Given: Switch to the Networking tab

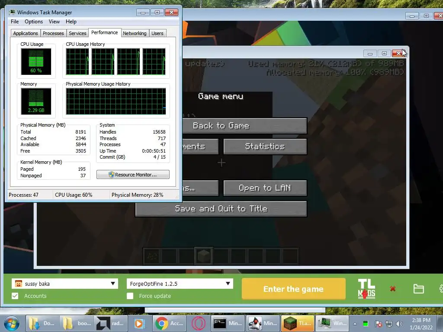Looking at the screenshot, I should (x=135, y=33).
